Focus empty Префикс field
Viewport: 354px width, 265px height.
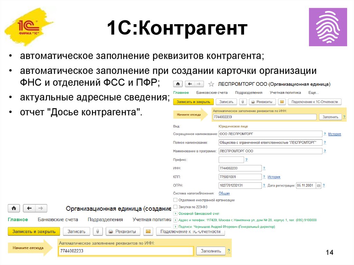point(231,160)
